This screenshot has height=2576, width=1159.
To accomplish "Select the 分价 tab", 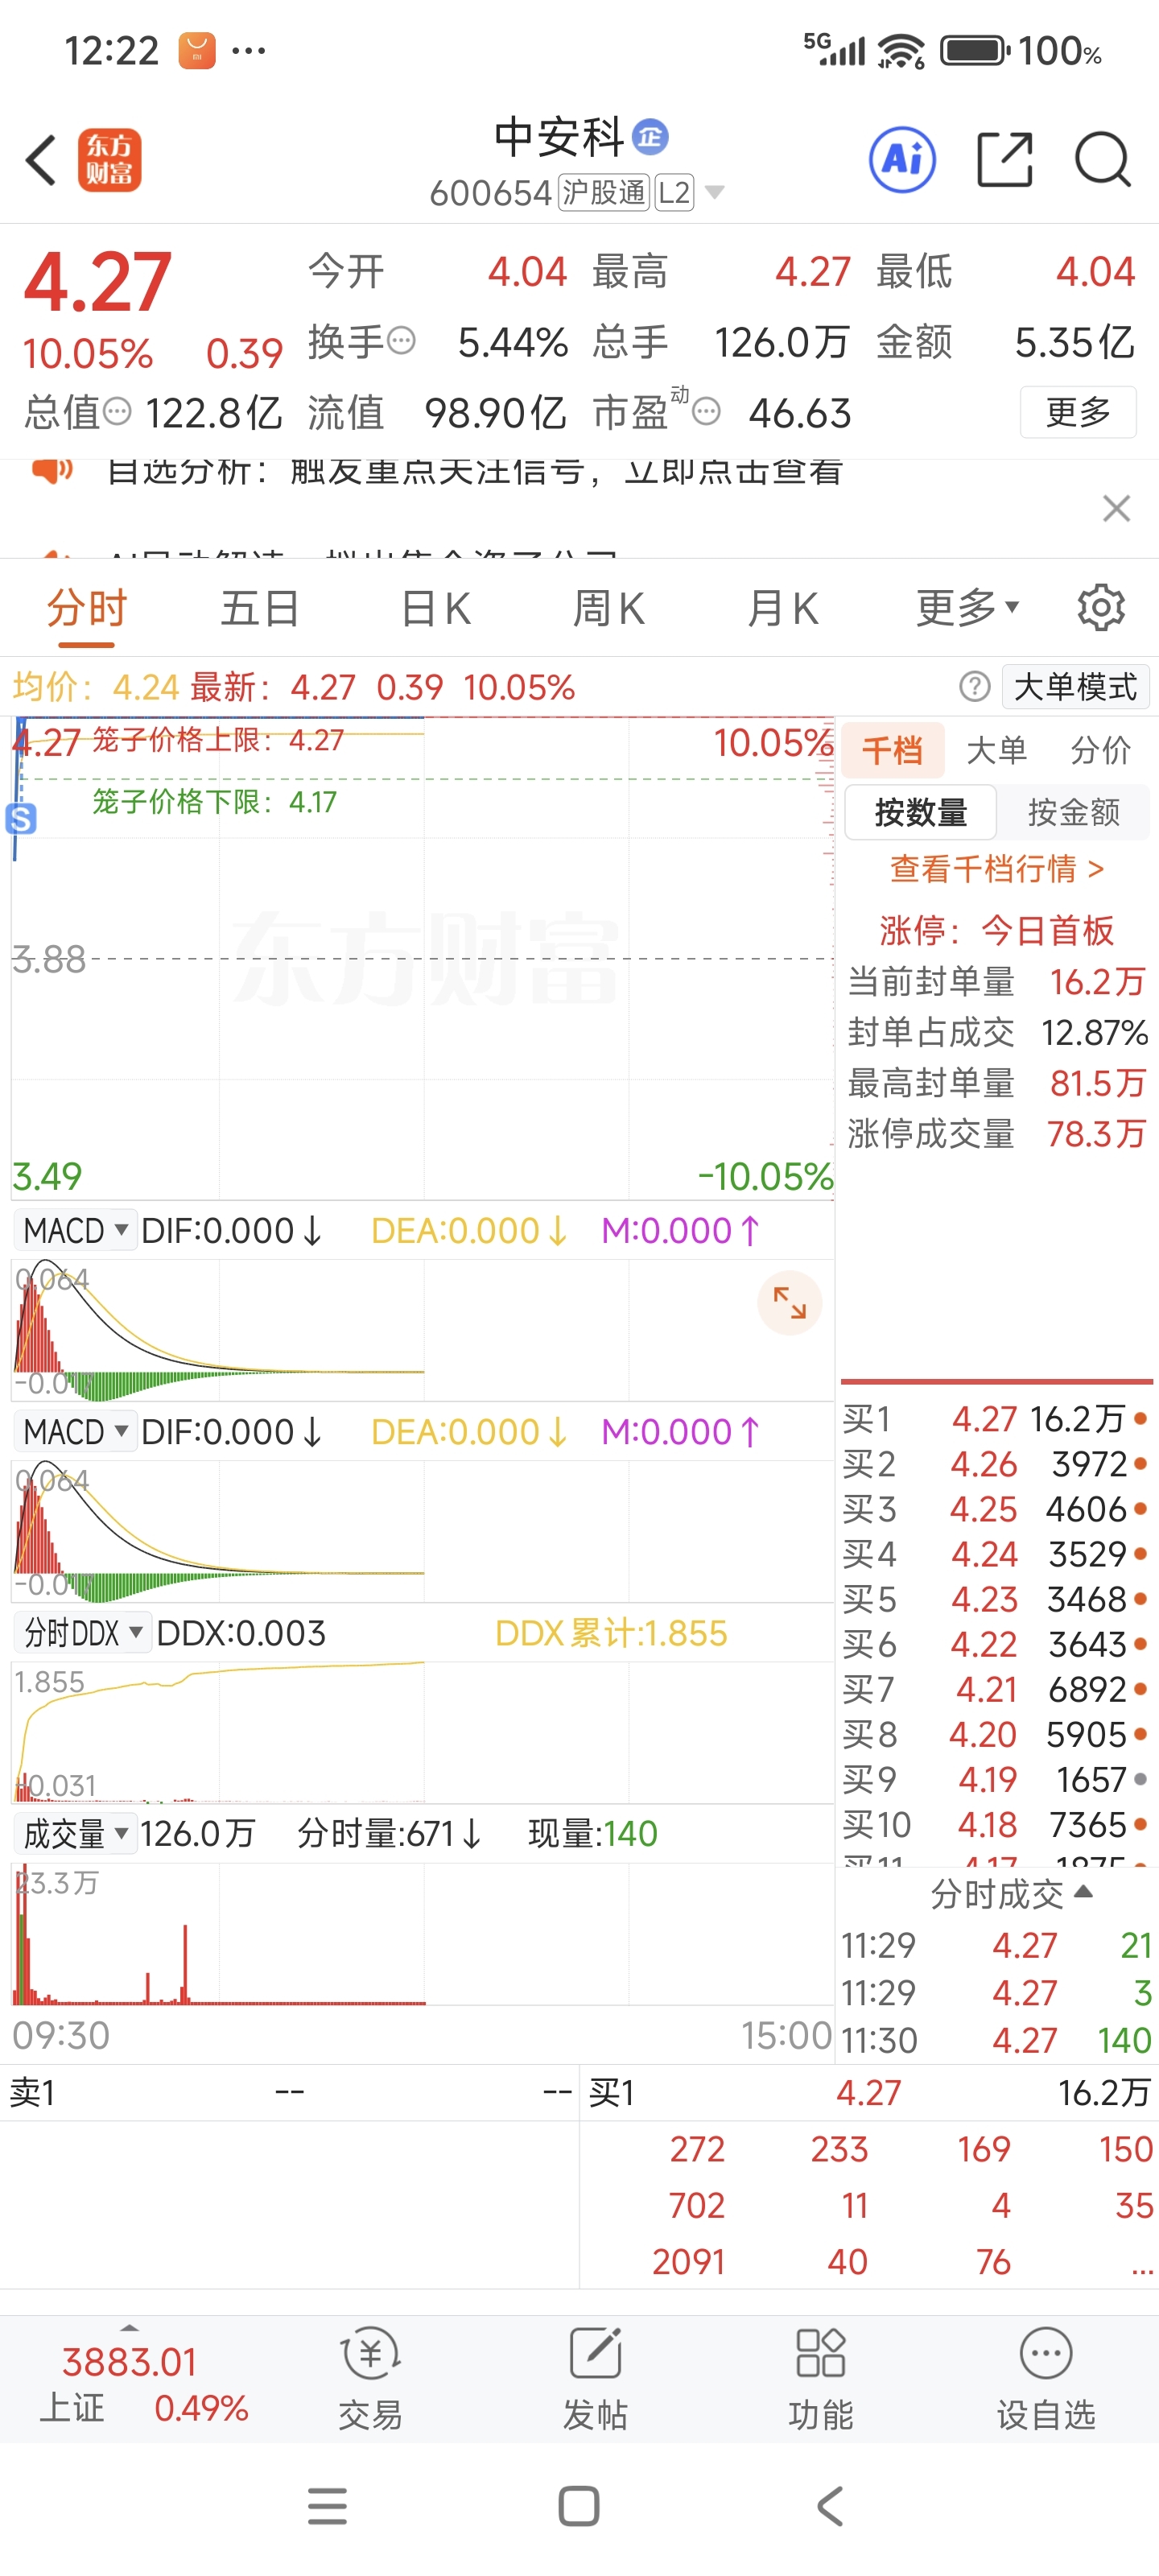I will point(1100,750).
